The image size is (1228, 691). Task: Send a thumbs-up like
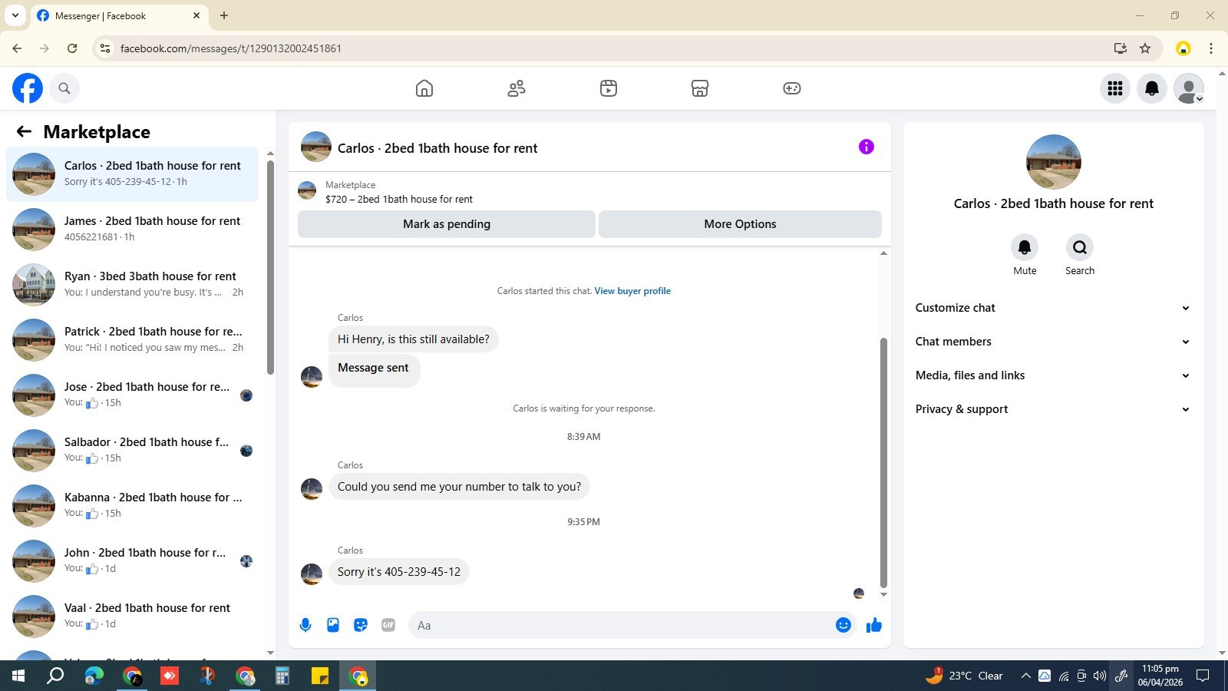click(x=874, y=625)
